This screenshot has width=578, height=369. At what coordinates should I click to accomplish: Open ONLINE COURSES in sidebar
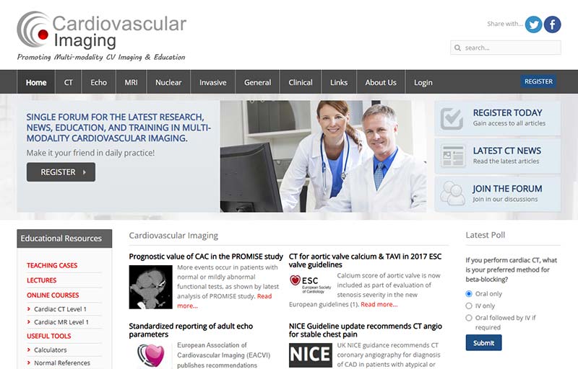pyautogui.click(x=53, y=295)
